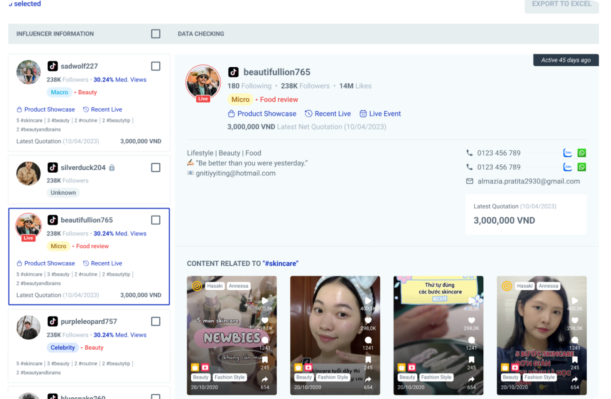Click the phone icon for the first number
This screenshot has height=399, width=611.
tap(469, 153)
